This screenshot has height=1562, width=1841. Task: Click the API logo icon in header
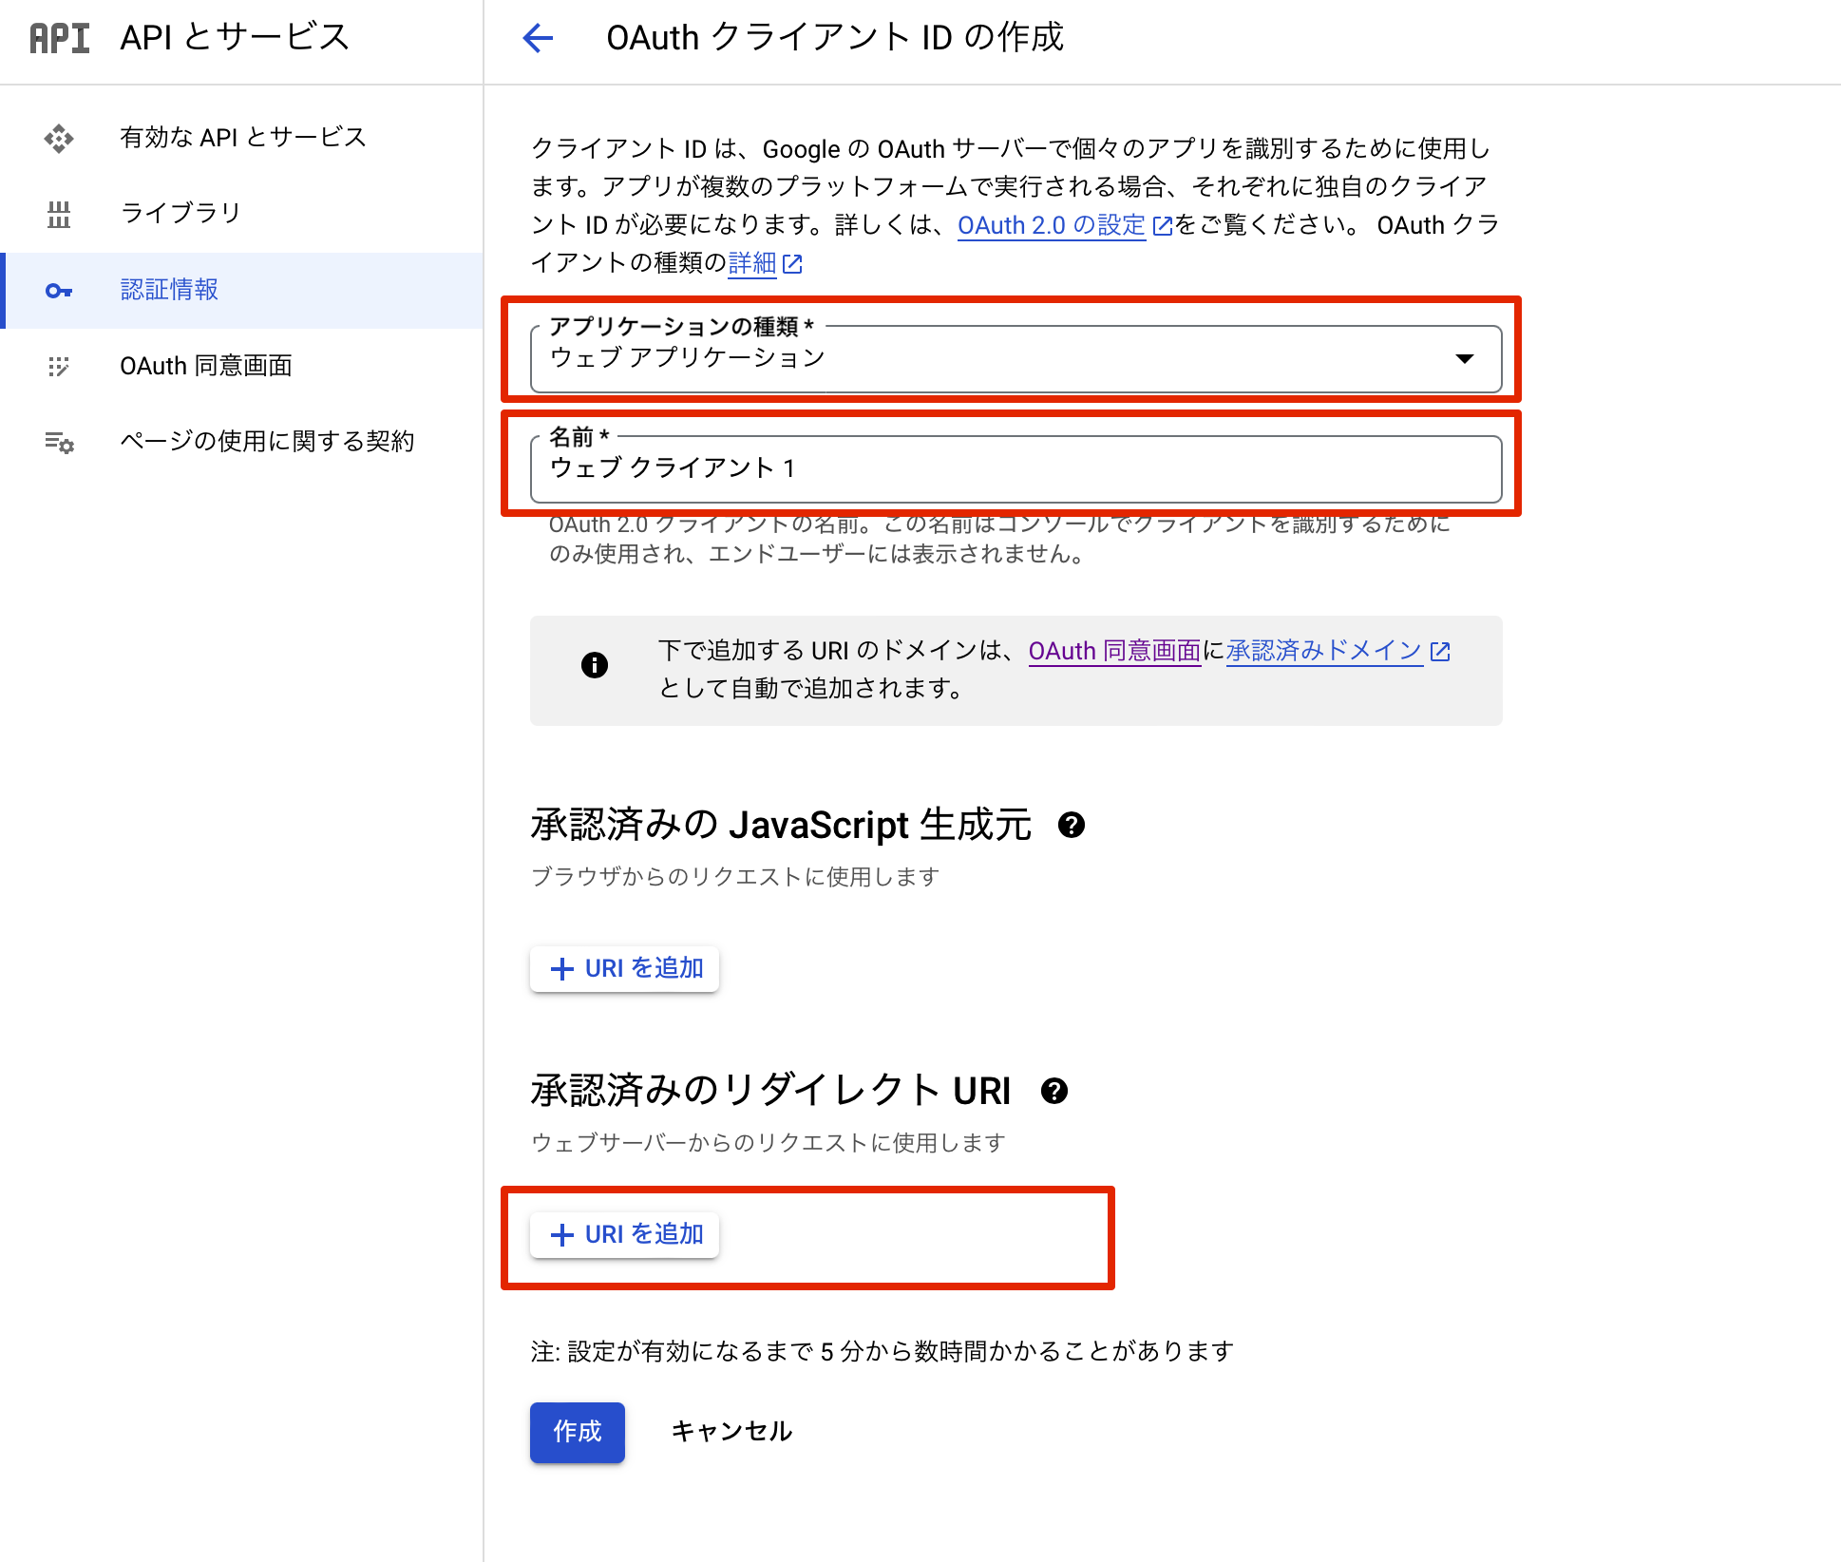[x=59, y=38]
